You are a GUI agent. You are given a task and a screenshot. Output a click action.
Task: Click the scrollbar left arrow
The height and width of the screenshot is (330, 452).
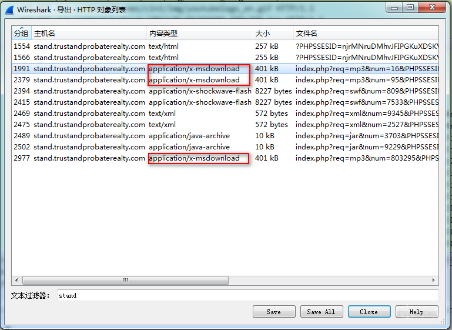[x=16, y=280]
